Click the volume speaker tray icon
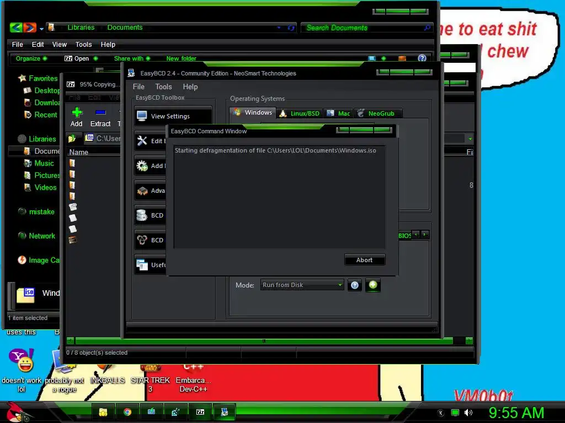565x423 pixels. coord(468,413)
